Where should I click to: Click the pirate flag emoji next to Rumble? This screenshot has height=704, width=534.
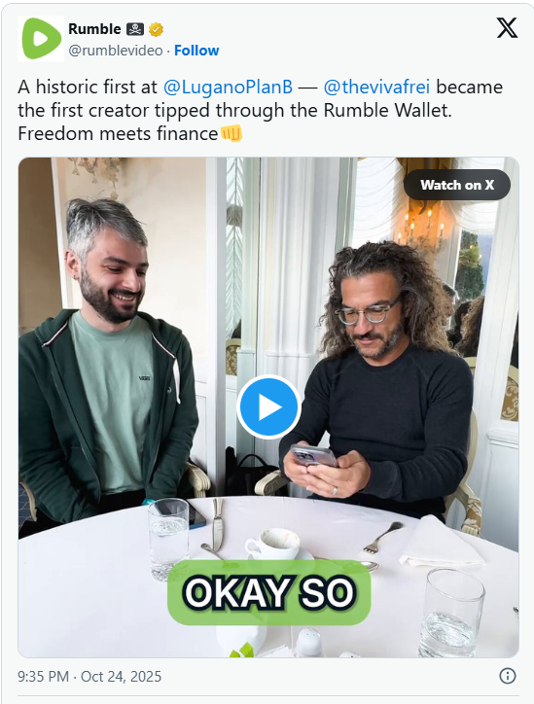[x=135, y=29]
